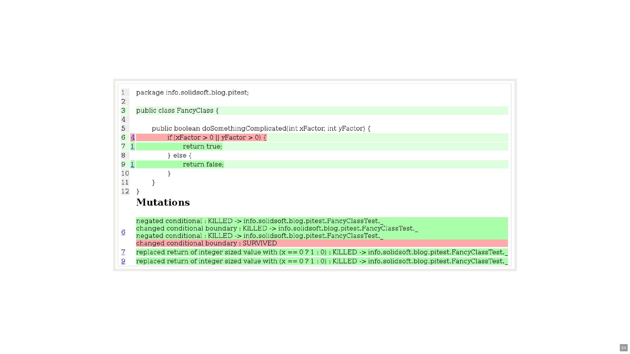Click the red SURVIVED mutation row
The image size is (630, 354).
tap(206, 243)
